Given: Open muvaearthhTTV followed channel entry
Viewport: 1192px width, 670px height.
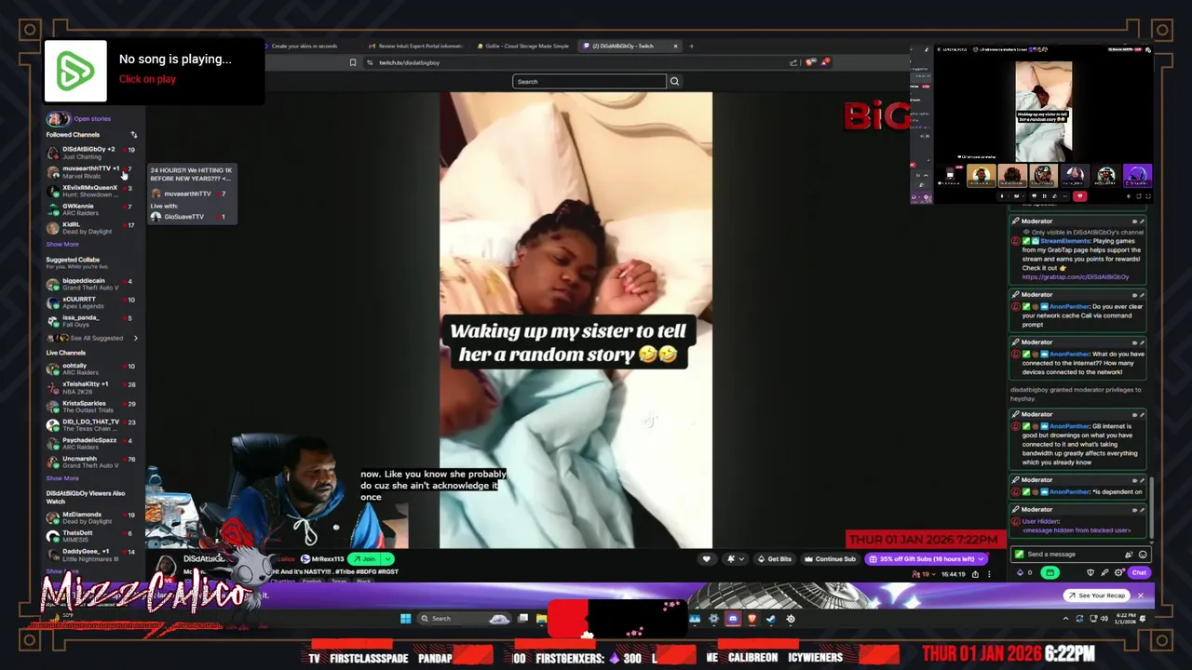Looking at the screenshot, I should (91, 172).
